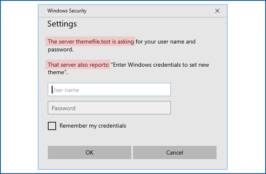Click the word 'password.' in the prompt

coord(60,49)
